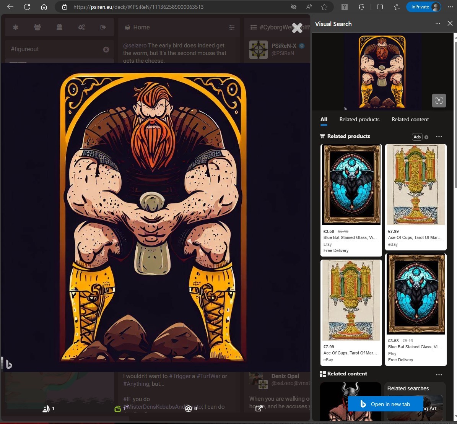Open Read aloud icon in address bar
The height and width of the screenshot is (424, 457).
309,7
